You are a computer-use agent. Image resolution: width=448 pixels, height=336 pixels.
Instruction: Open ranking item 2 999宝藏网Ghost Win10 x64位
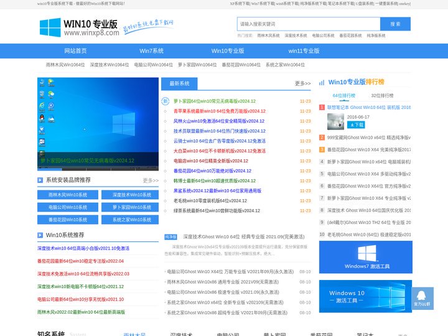coord(369,138)
